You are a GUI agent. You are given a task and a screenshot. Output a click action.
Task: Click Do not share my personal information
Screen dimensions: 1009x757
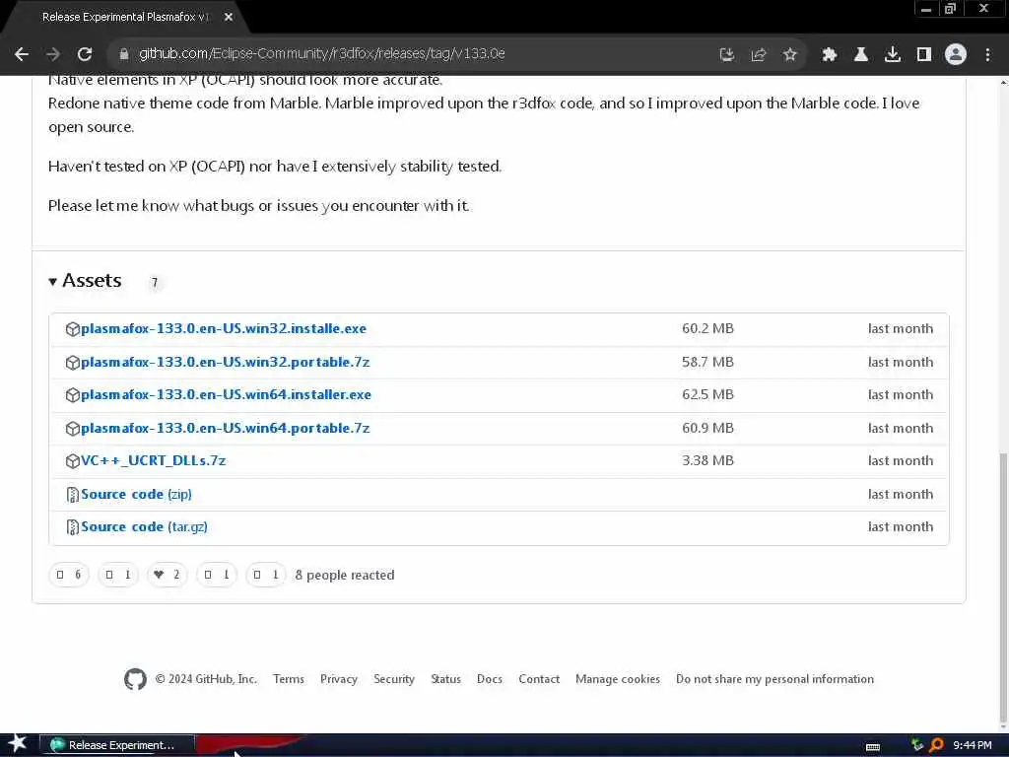click(774, 679)
